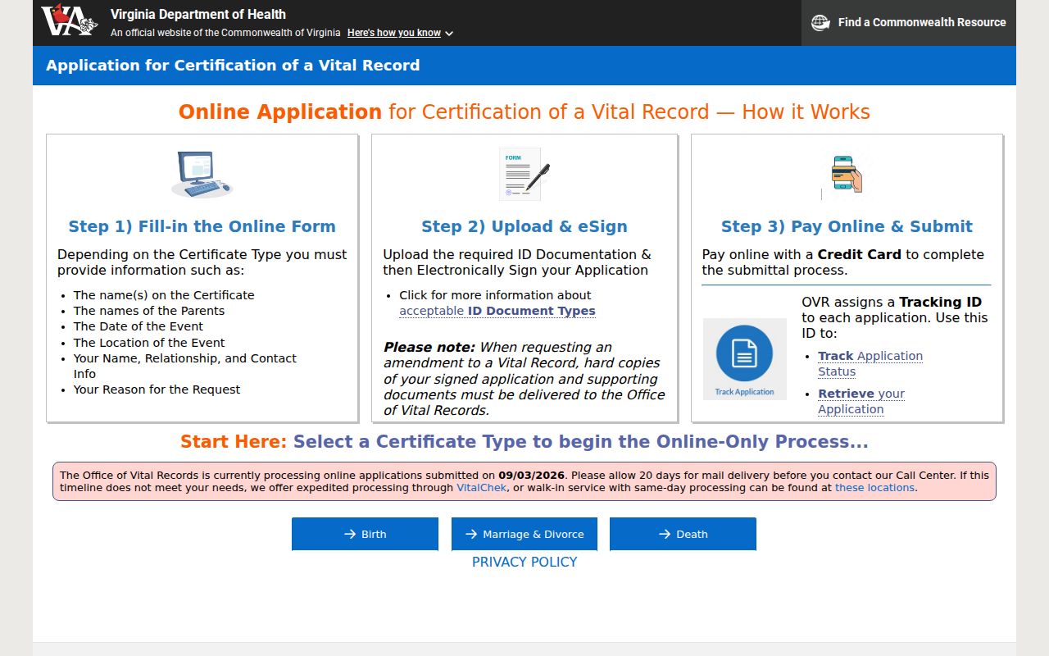Click the Virginia VA cardinal logo

(70, 20)
